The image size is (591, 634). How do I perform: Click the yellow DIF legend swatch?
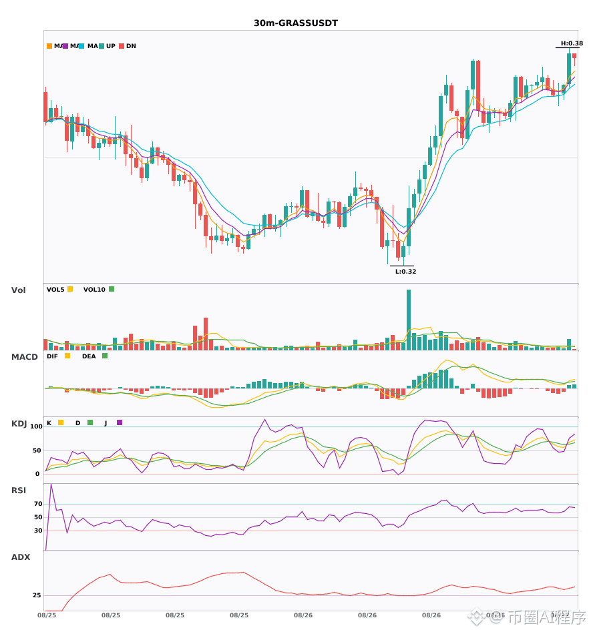[x=67, y=356]
